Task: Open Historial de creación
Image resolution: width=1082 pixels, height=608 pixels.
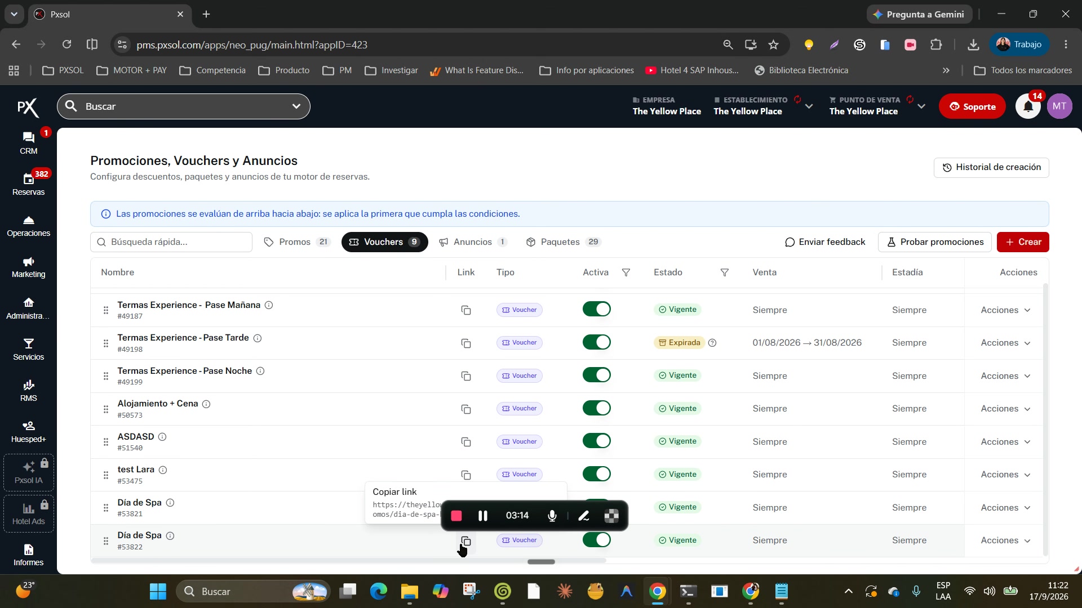Action: (x=991, y=167)
